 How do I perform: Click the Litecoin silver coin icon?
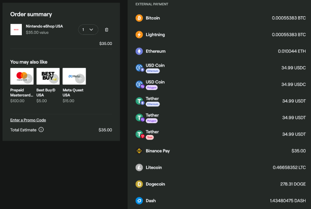point(139,168)
